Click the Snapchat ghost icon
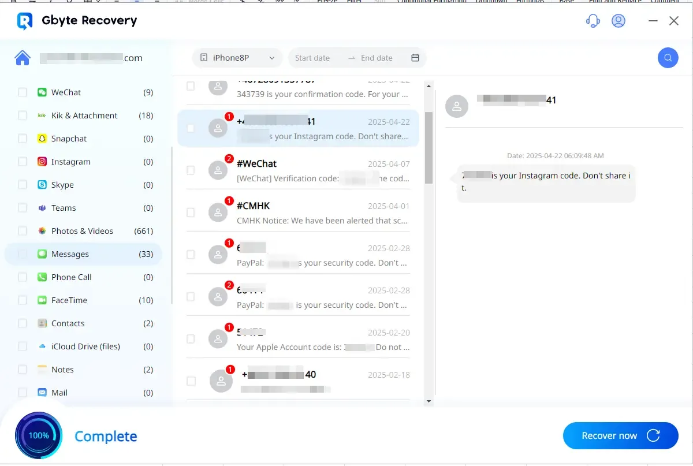693x466 pixels. tap(42, 139)
